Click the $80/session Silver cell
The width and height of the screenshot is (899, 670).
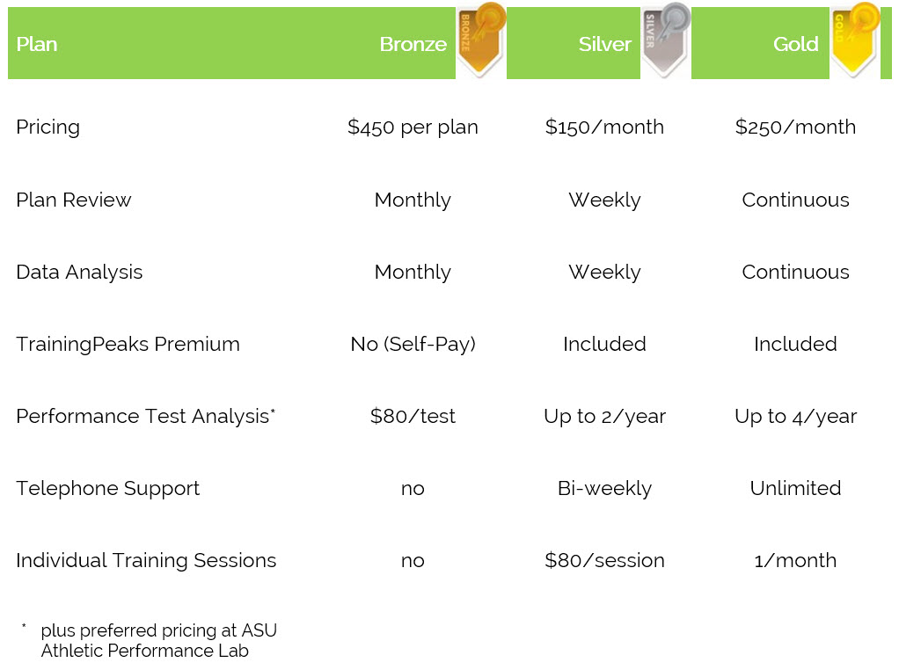coord(604,560)
